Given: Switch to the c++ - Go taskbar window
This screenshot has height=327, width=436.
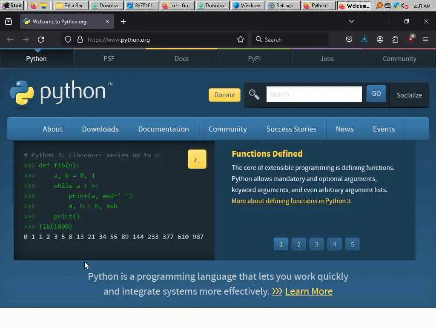Looking at the screenshot, I should (178, 6).
